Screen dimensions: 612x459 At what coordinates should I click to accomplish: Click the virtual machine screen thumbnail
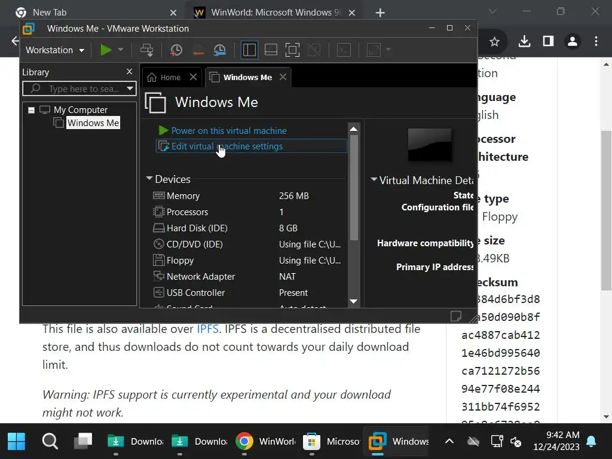429,145
